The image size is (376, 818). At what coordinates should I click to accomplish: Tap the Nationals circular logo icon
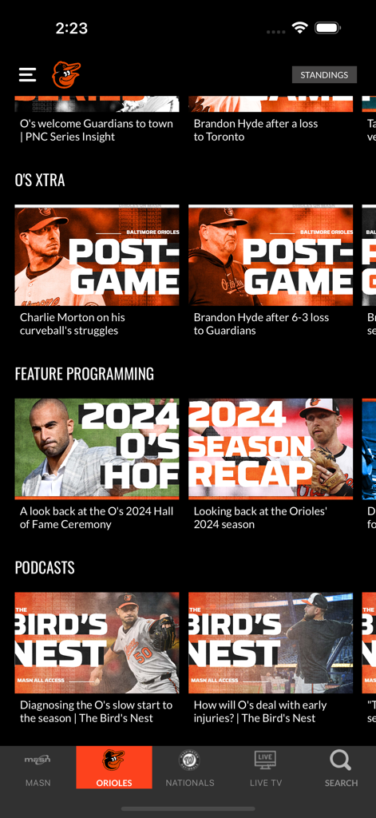click(x=189, y=760)
